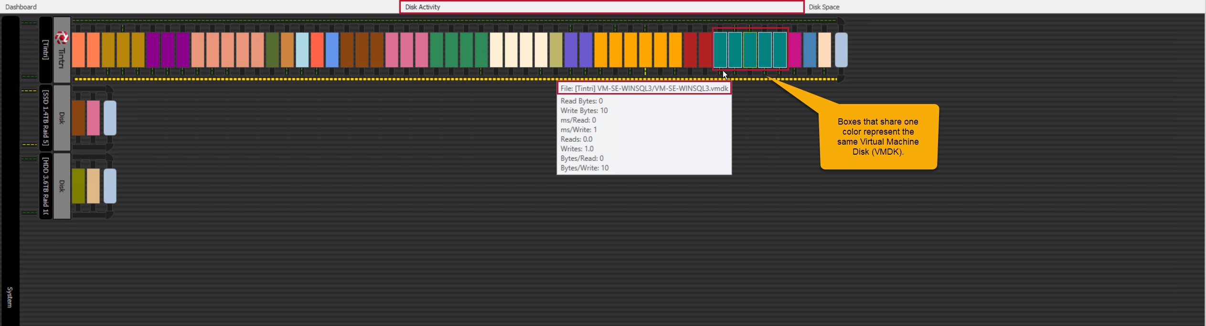Select the rounded pale blue box in HDD row
The image size is (1206, 326).
point(110,186)
